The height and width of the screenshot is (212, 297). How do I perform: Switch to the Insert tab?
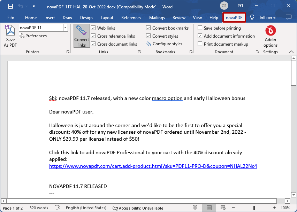coord(49,18)
